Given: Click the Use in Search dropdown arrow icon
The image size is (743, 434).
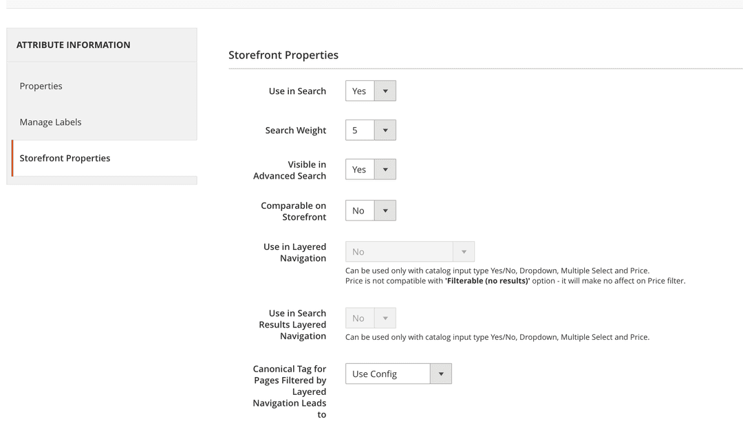Looking at the screenshot, I should 385,90.
